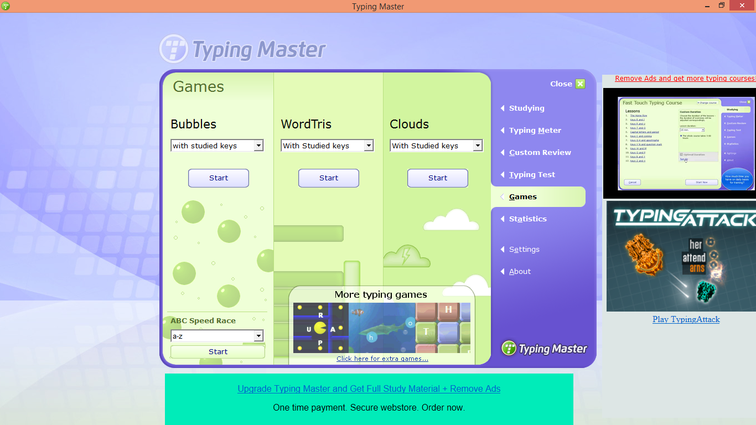Open the Custom Review section
This screenshot has width=756, height=425.
540,153
